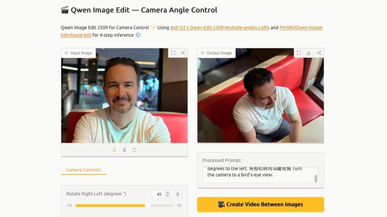Expand input image to fullscreen view
Screen dimensions: 387x217
(173, 53)
